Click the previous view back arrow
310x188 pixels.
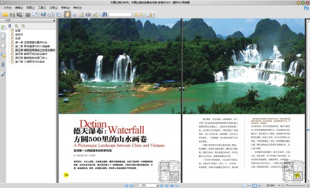point(172,185)
